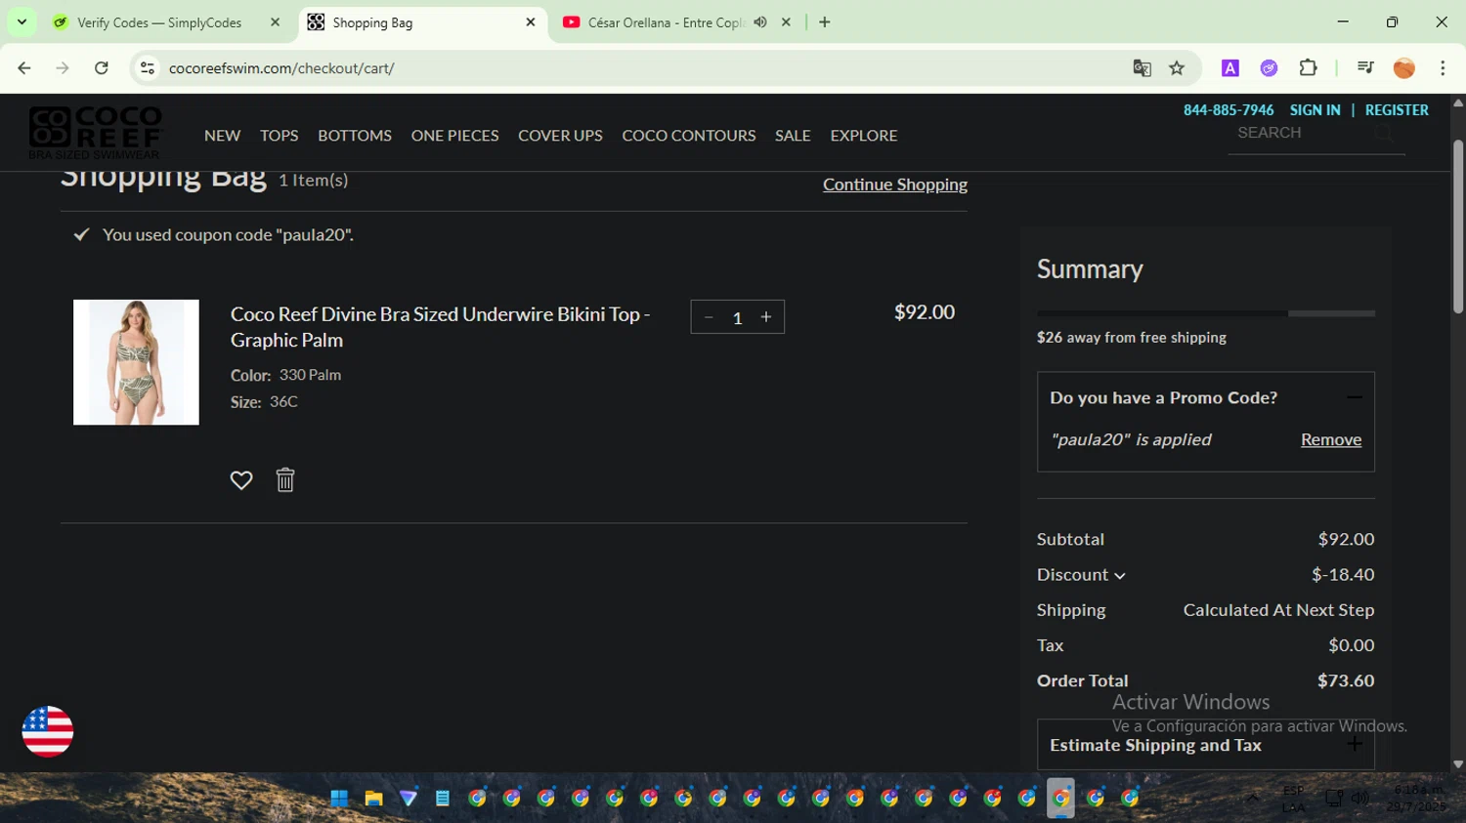This screenshot has width=1466, height=823.
Task: Open File Explorer from taskbar
Action: point(373,799)
